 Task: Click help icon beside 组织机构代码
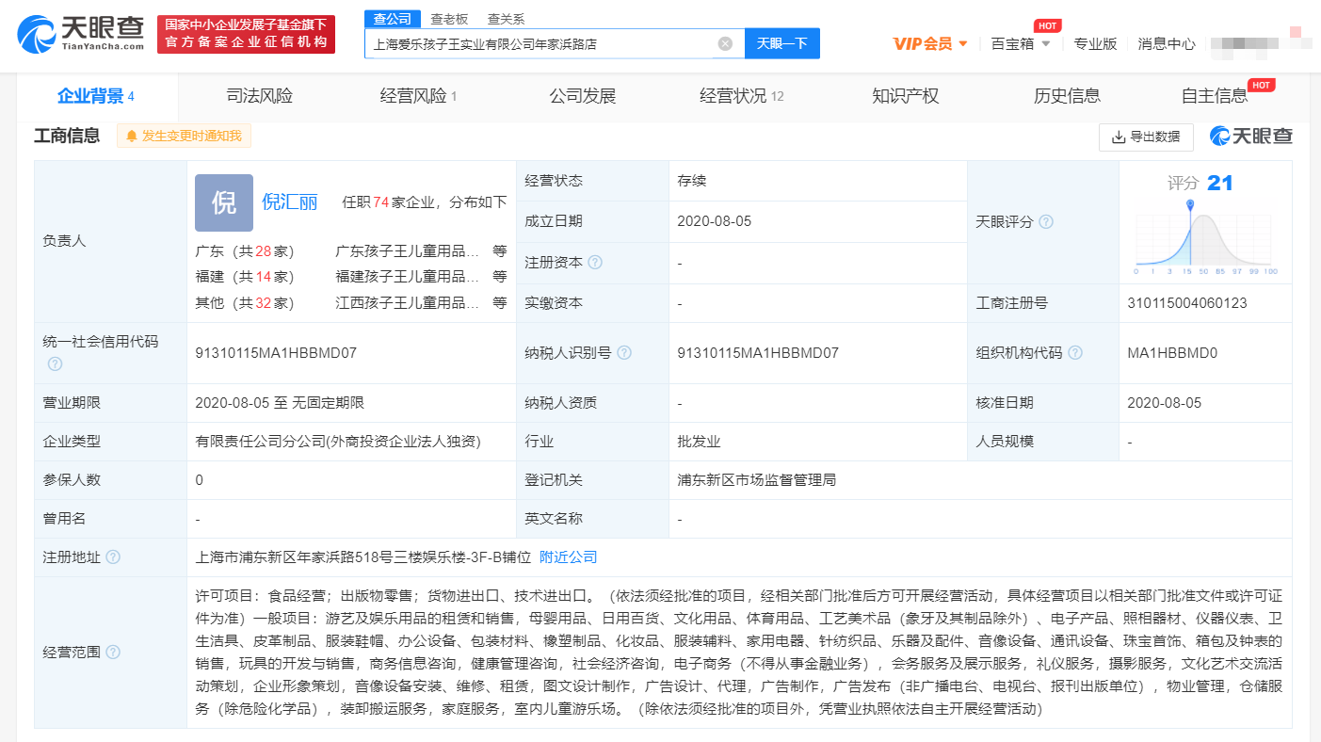pyautogui.click(x=1074, y=353)
